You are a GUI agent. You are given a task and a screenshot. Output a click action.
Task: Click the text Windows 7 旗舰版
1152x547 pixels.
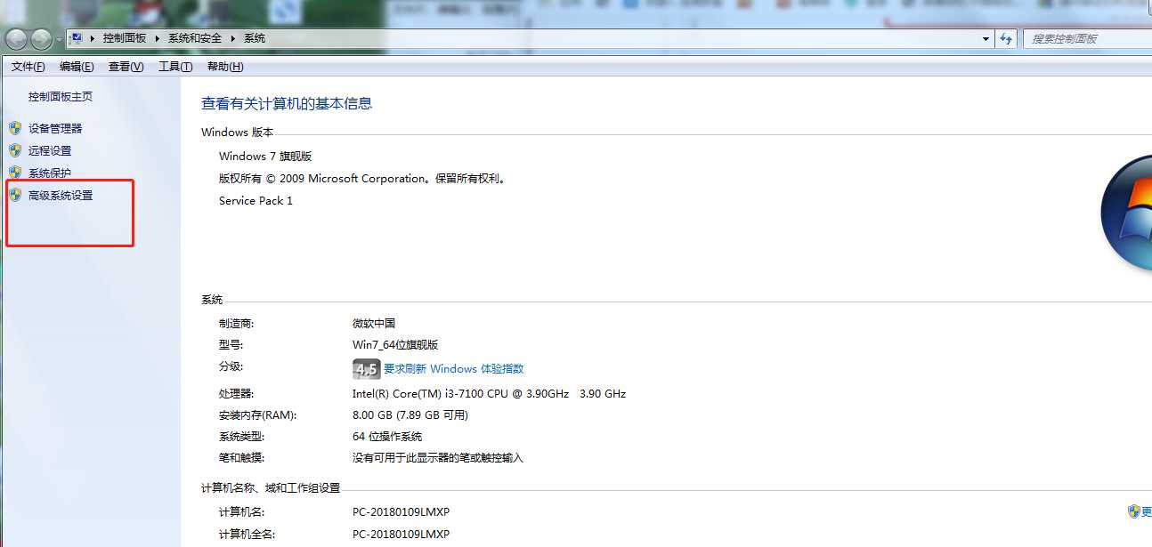(265, 157)
